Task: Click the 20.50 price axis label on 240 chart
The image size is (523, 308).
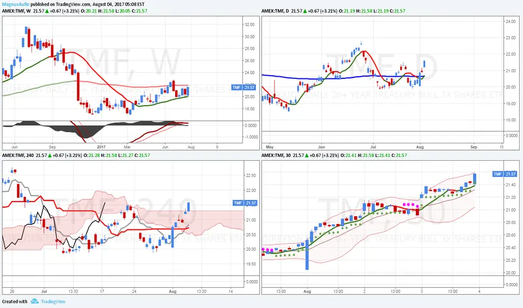Action: [251, 235]
